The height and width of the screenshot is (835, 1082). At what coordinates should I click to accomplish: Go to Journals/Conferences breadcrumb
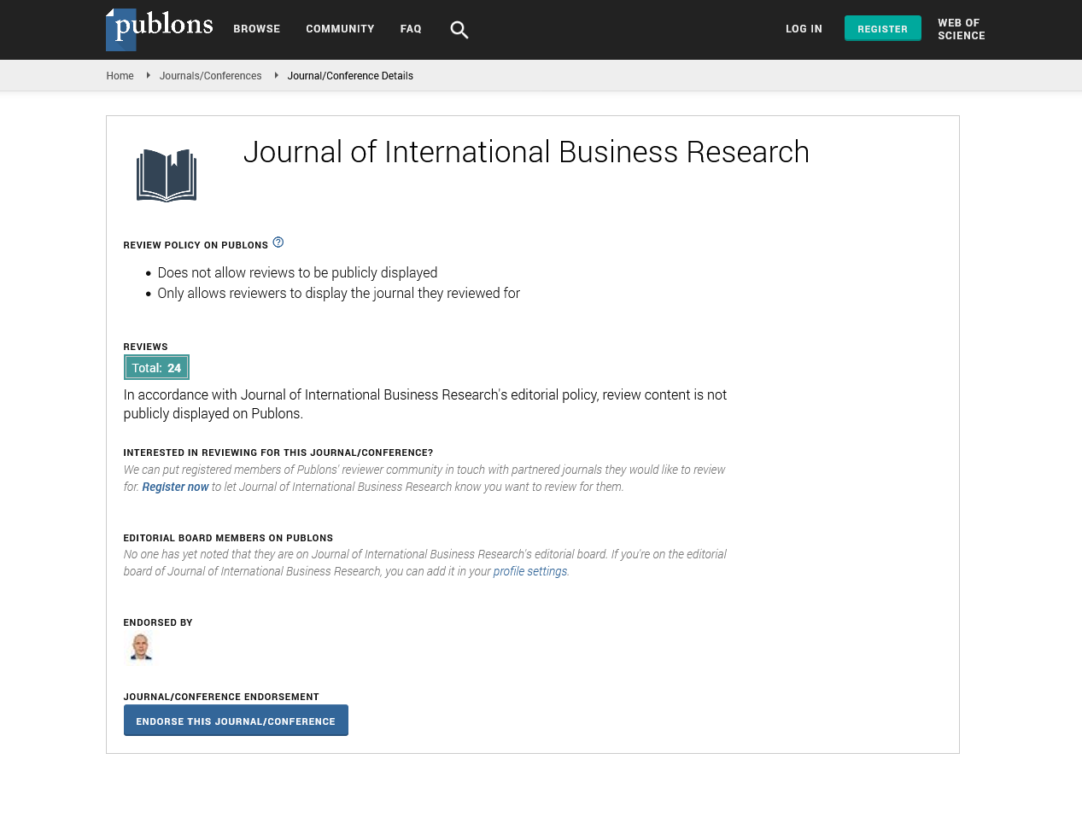point(210,76)
